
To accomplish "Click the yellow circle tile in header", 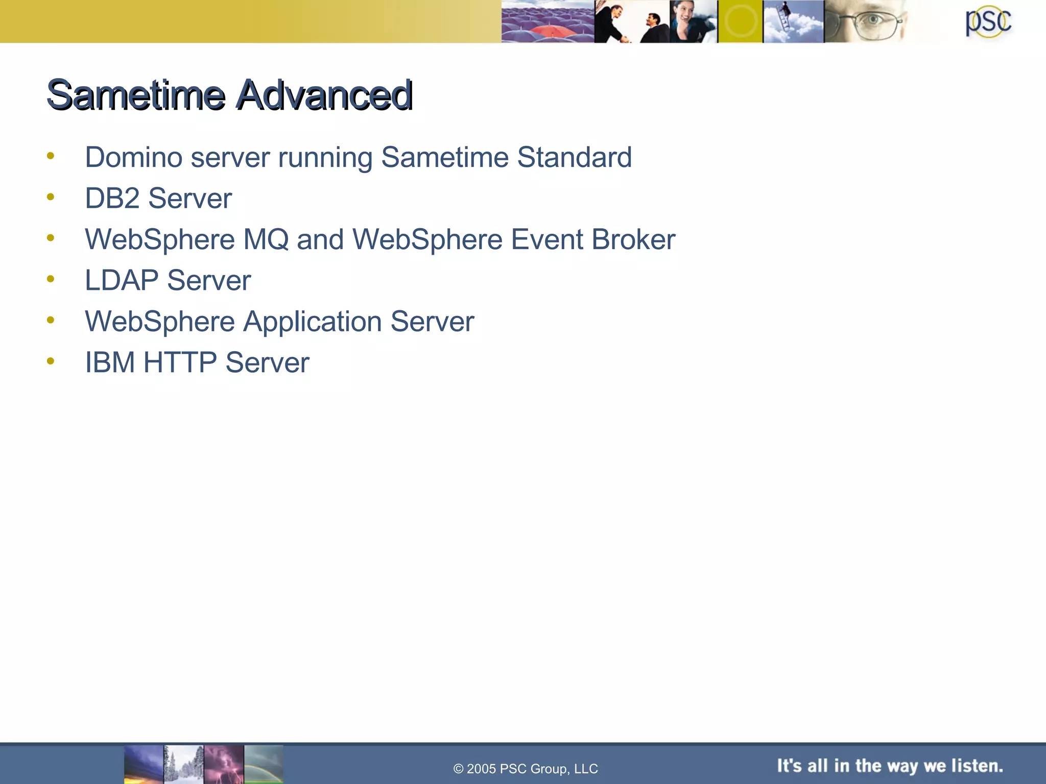I will click(x=740, y=21).
